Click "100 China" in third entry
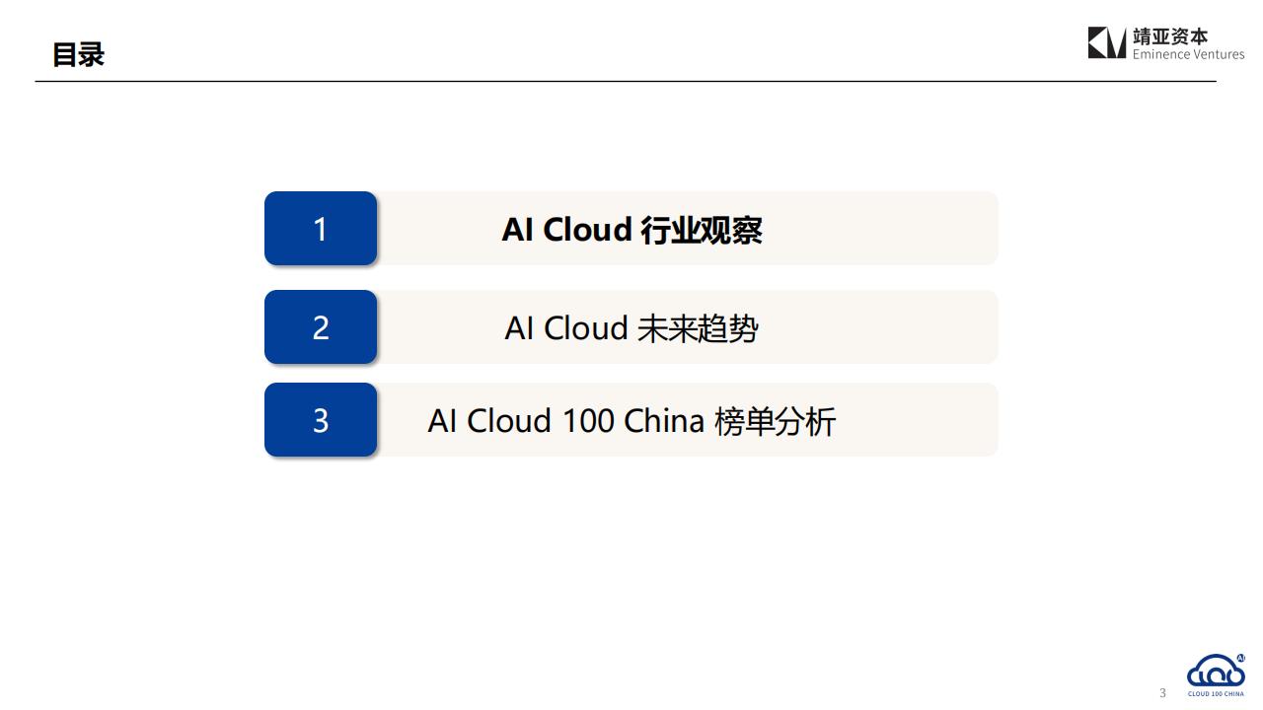The height and width of the screenshot is (710, 1263). pyautogui.click(x=633, y=421)
